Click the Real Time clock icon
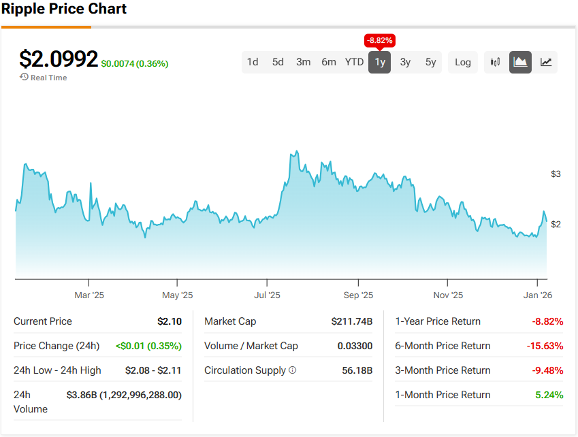 (24, 78)
